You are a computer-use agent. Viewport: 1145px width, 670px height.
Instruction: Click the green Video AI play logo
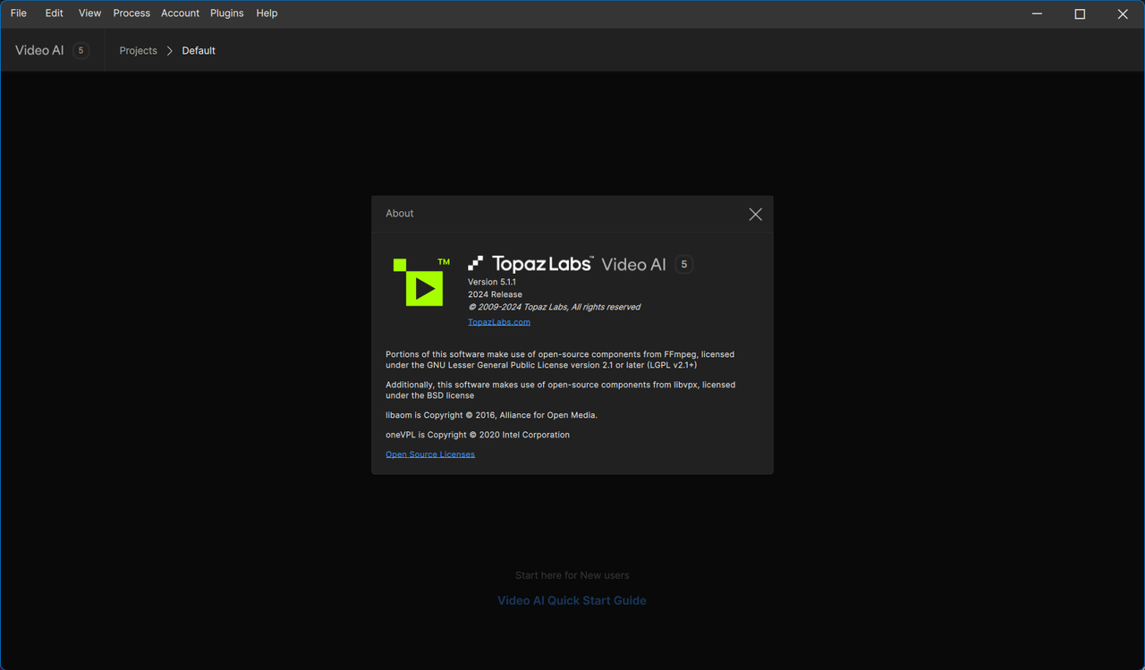pos(421,283)
